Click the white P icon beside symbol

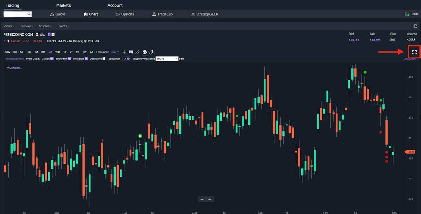pos(53,34)
